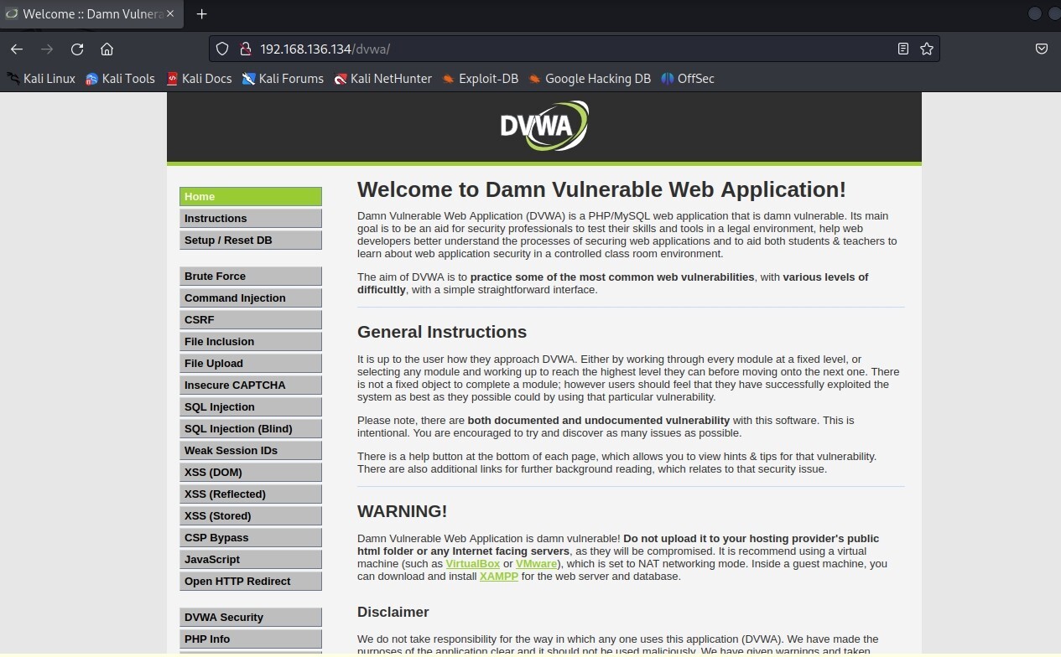The width and height of the screenshot is (1061, 657).
Task: Open the Open HTTP Redirect module
Action: 251,581
